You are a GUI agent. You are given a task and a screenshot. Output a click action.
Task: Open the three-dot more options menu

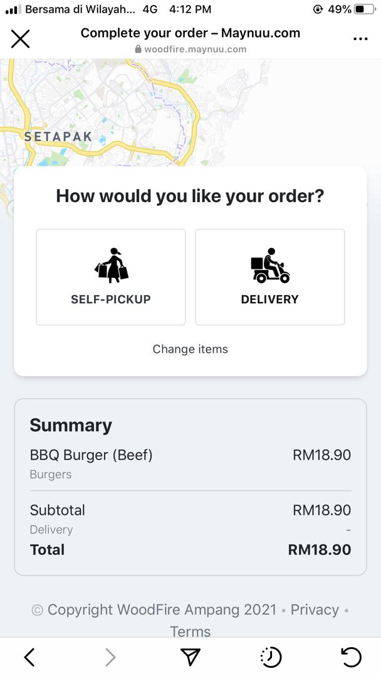click(x=360, y=39)
